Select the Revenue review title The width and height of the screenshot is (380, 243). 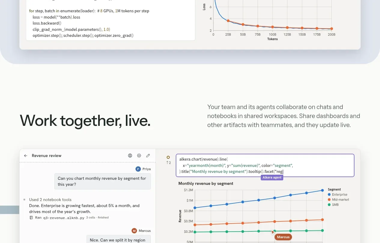(x=47, y=156)
